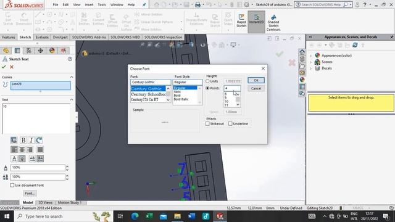Viewport: 395px width, 222px height.
Task: Full justify the sketch text
Action: point(39,150)
